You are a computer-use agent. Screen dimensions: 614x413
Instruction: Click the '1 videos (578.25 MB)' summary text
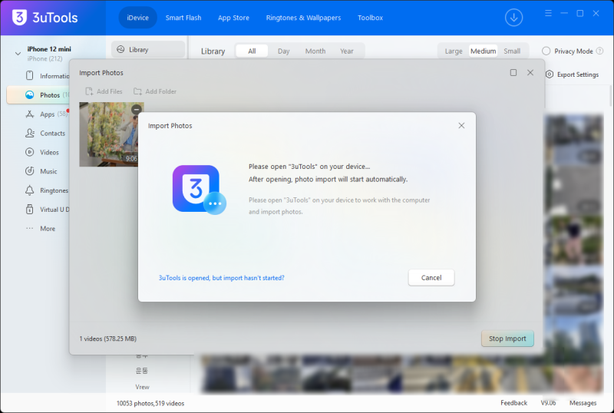(108, 339)
